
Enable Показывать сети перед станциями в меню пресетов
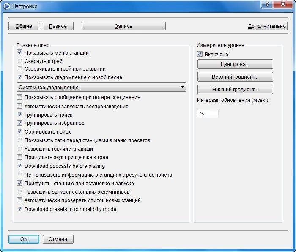click(x=19, y=140)
